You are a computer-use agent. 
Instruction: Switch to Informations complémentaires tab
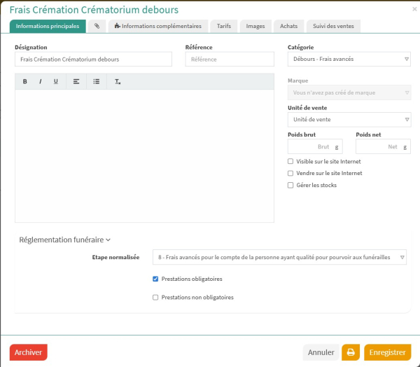click(158, 27)
